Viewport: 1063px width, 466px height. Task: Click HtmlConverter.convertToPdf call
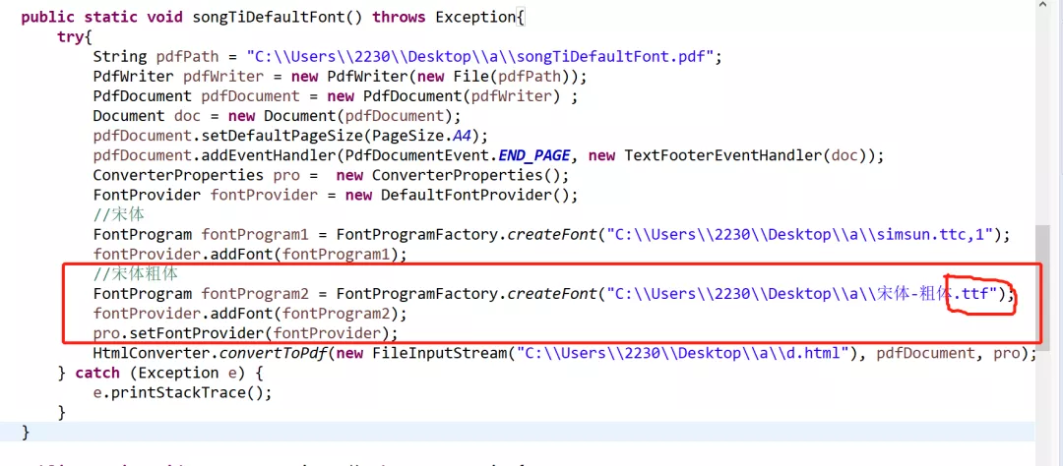(x=565, y=354)
